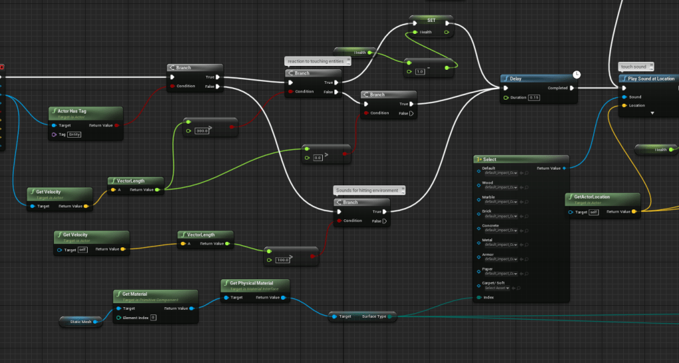
Task: Click the Condition pin of Branch under 'Sounds for hitting environment'
Action: pos(339,221)
